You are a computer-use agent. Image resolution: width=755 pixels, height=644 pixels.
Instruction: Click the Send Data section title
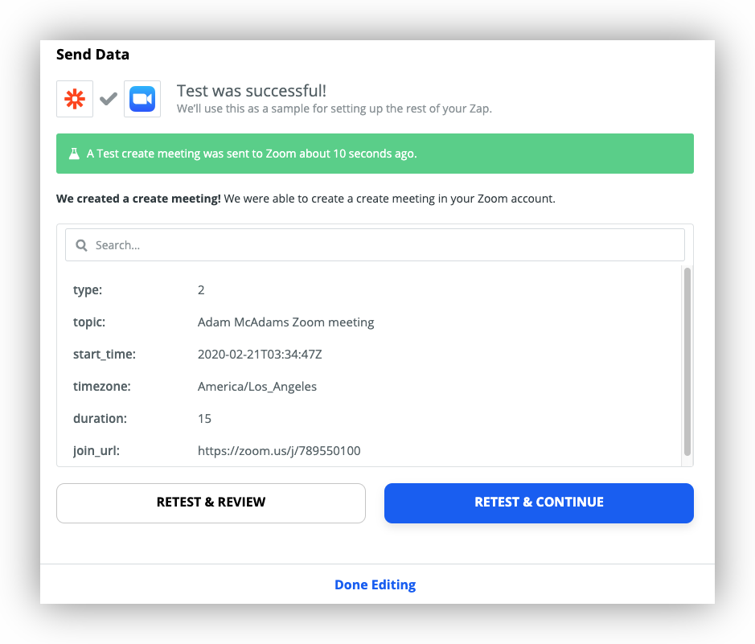(x=92, y=55)
